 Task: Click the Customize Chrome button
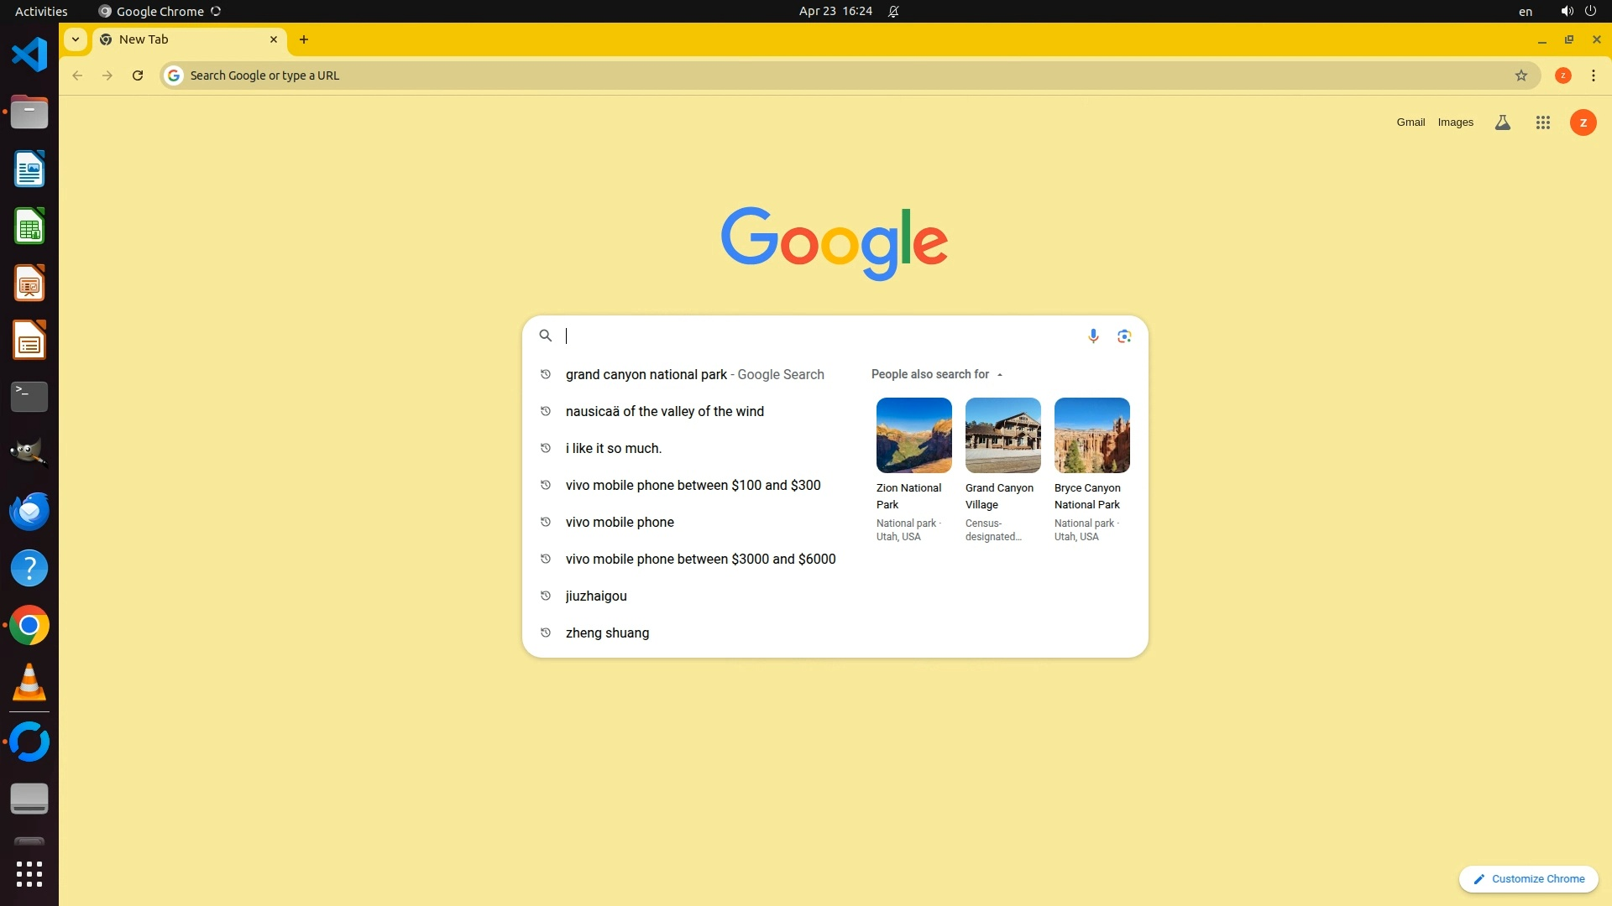point(1528,878)
